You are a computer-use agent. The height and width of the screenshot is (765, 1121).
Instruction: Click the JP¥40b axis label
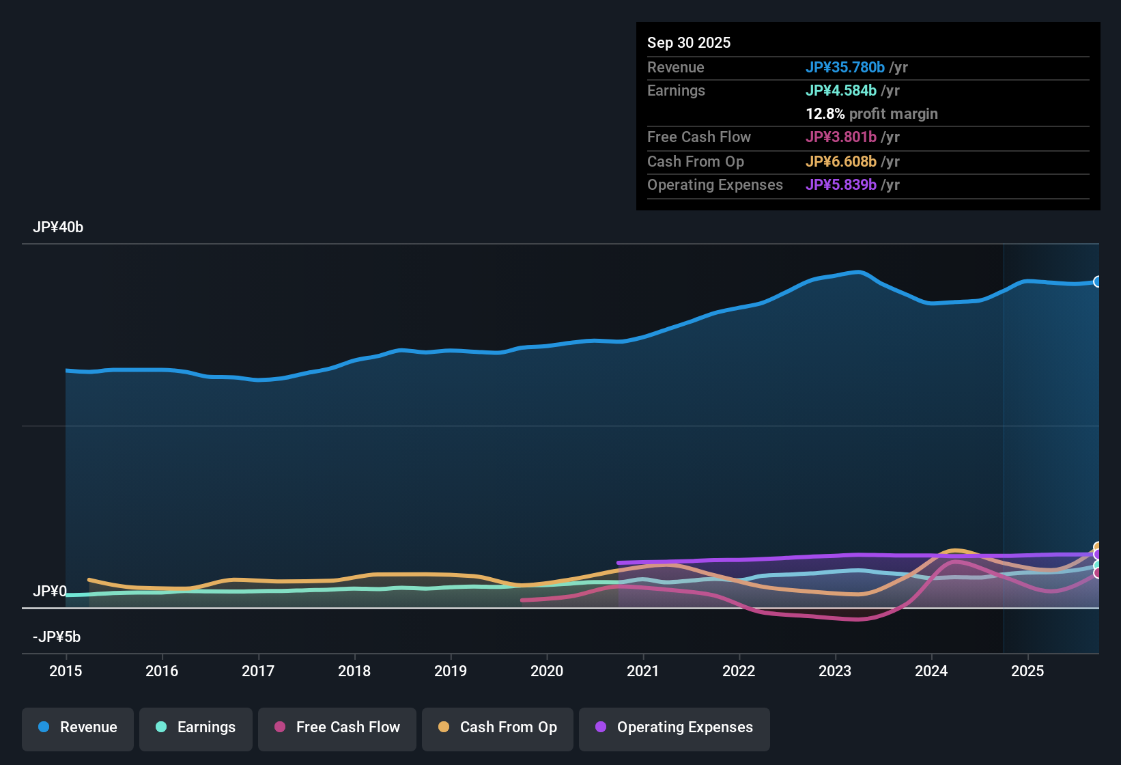click(x=58, y=227)
